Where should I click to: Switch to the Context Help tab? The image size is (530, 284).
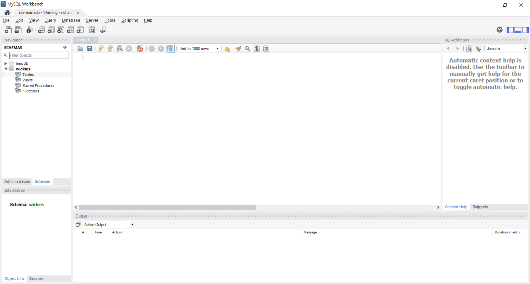(x=456, y=207)
